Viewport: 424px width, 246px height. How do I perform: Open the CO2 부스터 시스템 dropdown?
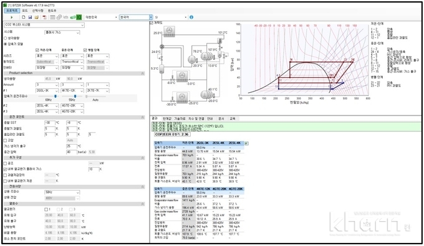45,25
